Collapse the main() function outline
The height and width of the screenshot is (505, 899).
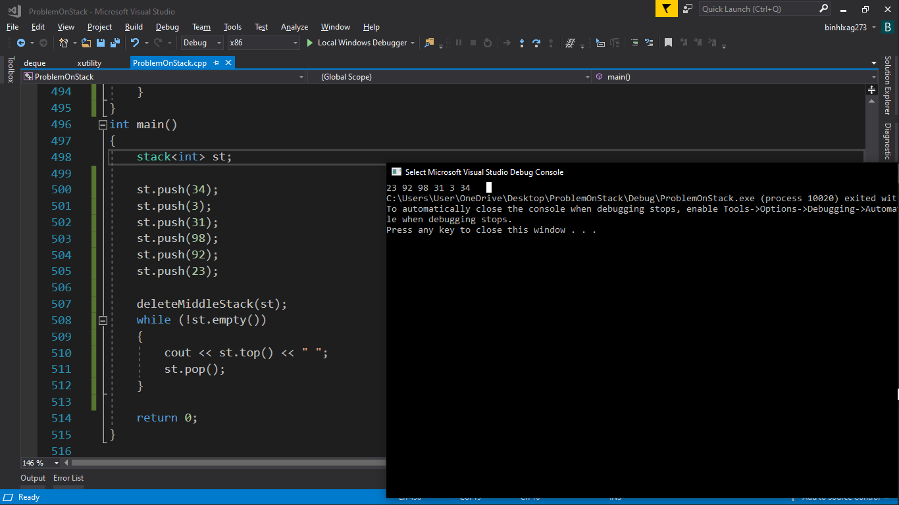click(103, 124)
